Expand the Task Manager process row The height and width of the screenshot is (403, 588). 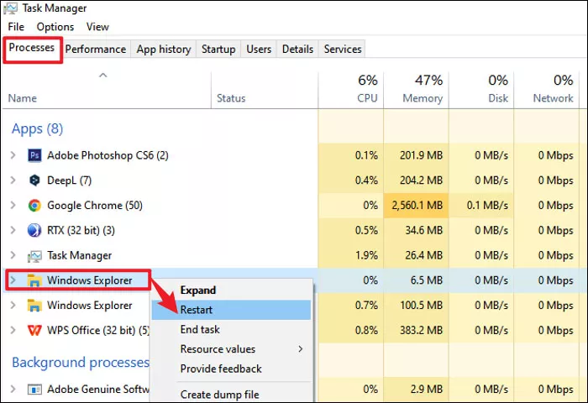tap(13, 255)
